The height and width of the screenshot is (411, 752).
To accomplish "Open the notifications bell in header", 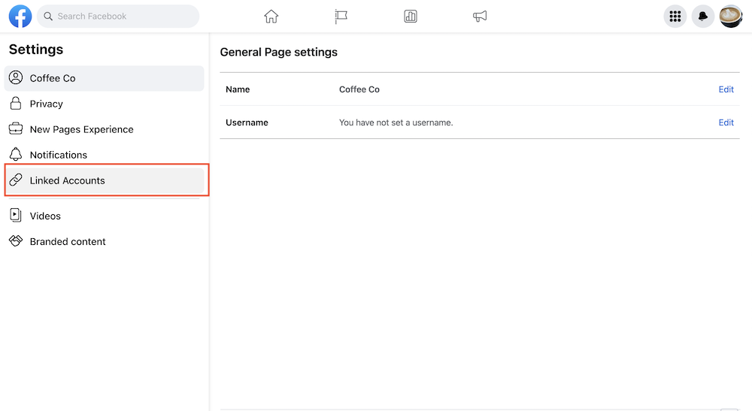I will (703, 17).
